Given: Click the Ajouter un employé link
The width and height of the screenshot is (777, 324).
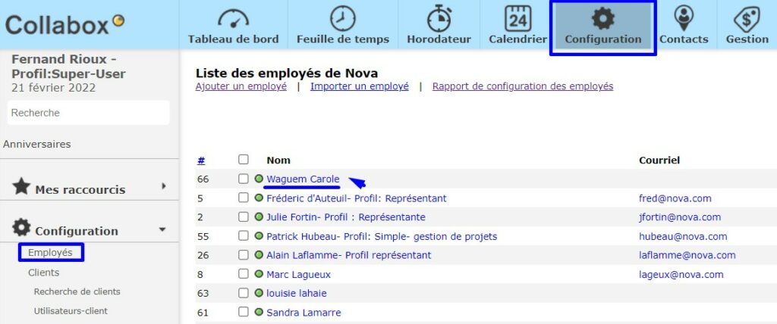Looking at the screenshot, I should (x=241, y=86).
